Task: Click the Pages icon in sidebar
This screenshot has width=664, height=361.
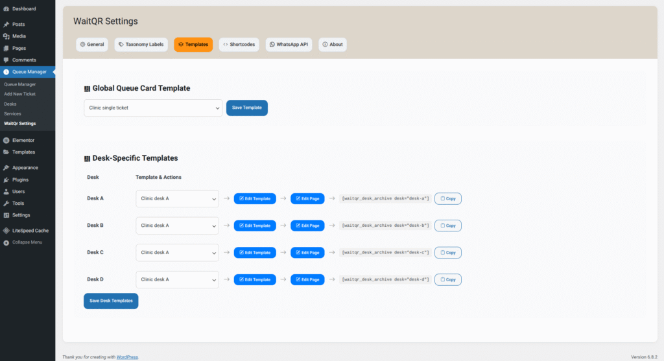Action: click(6, 48)
